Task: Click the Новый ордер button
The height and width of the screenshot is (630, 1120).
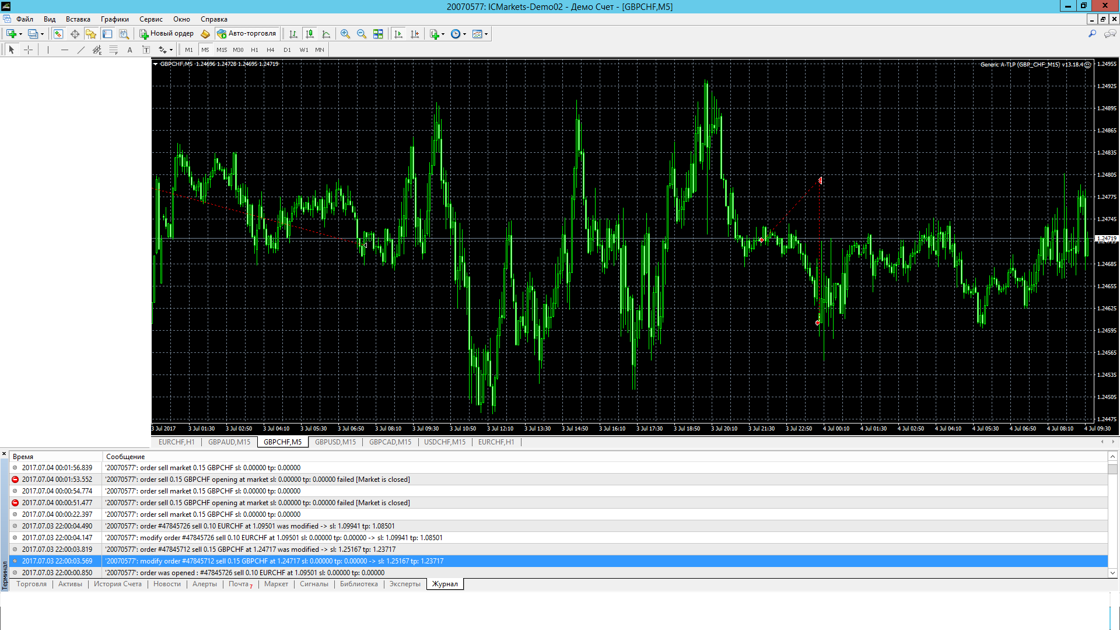Action: [167, 34]
